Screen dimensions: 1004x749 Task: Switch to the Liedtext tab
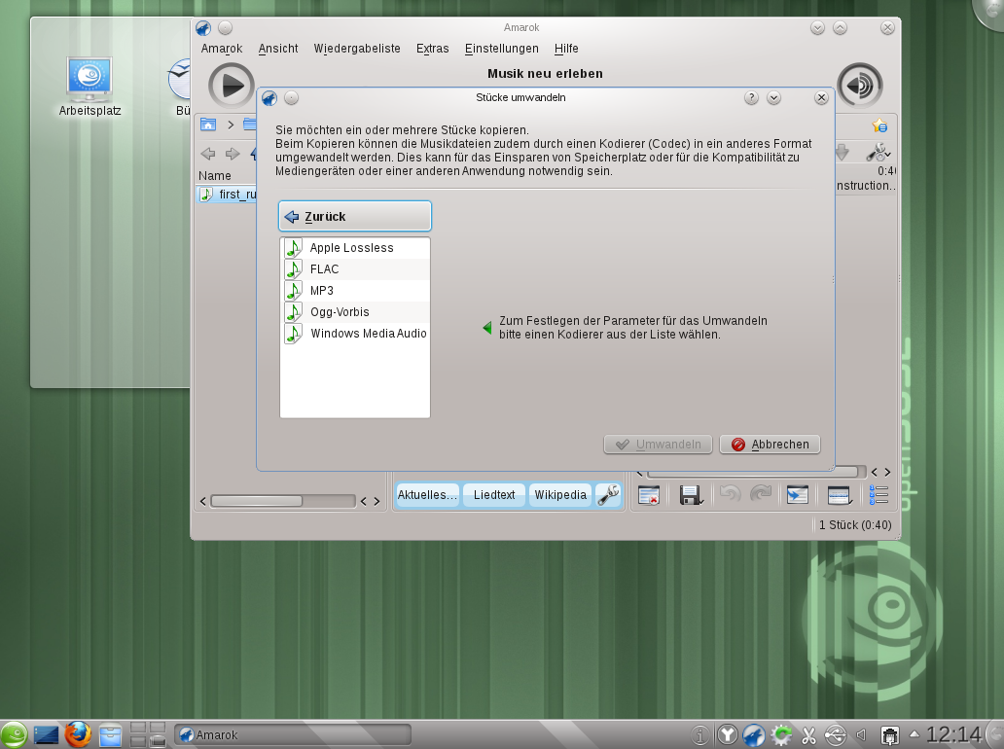[493, 494]
